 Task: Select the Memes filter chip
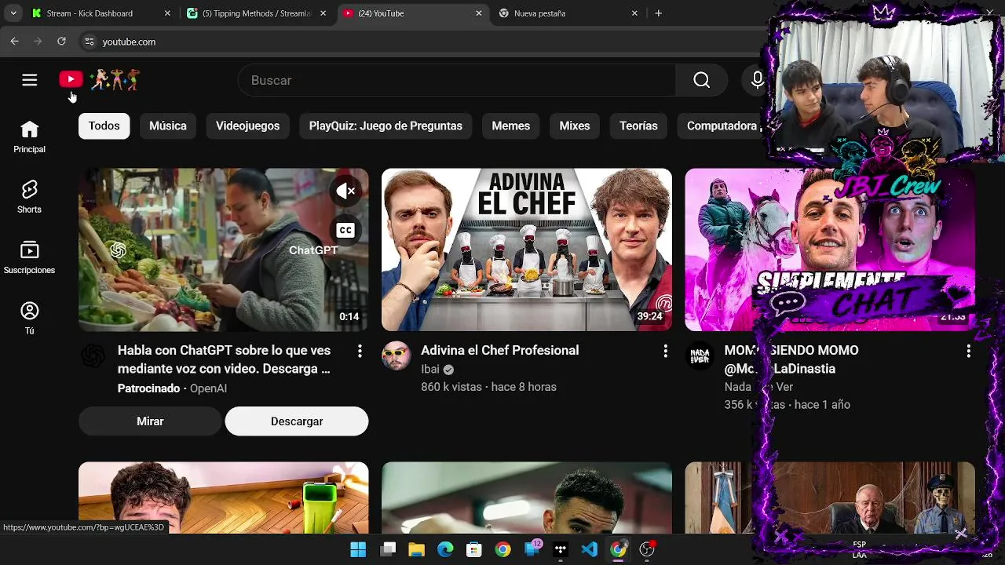click(510, 126)
